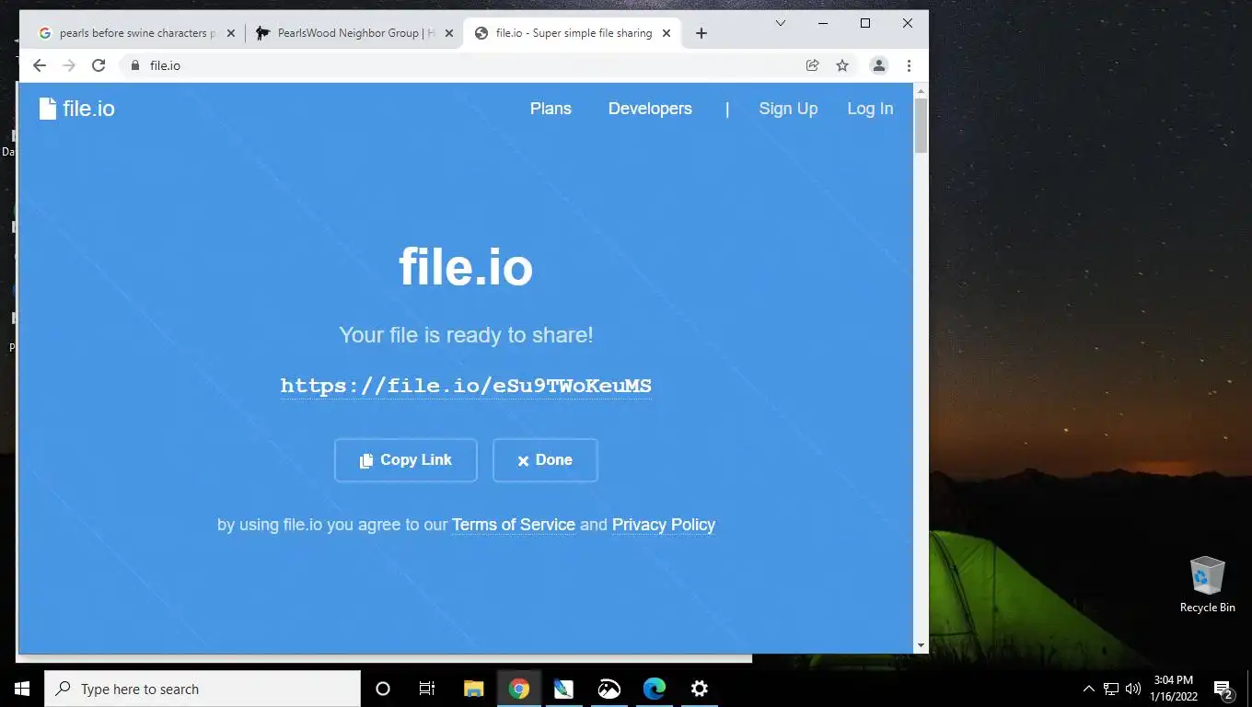Open Cortana circle icon on taskbar

(x=383, y=689)
